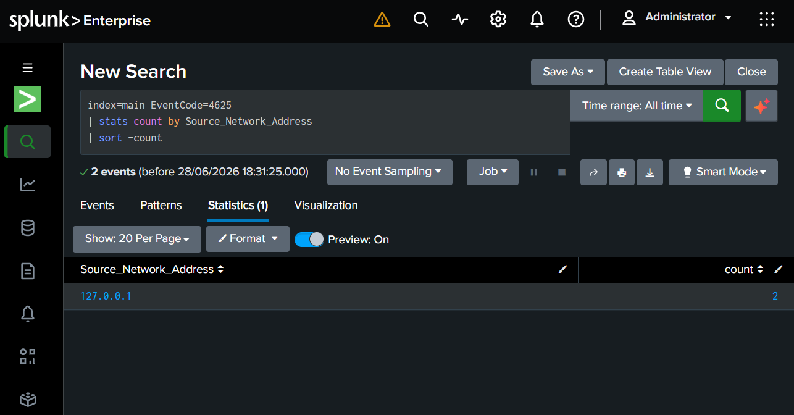Image resolution: width=794 pixels, height=415 pixels.
Task: Open the datasets database sidebar icon
Action: [27, 228]
